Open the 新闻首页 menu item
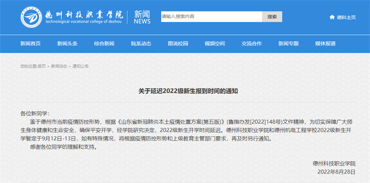The image size is (370, 183). pos(31,43)
